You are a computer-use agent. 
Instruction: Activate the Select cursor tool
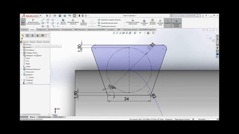tap(74, 16)
